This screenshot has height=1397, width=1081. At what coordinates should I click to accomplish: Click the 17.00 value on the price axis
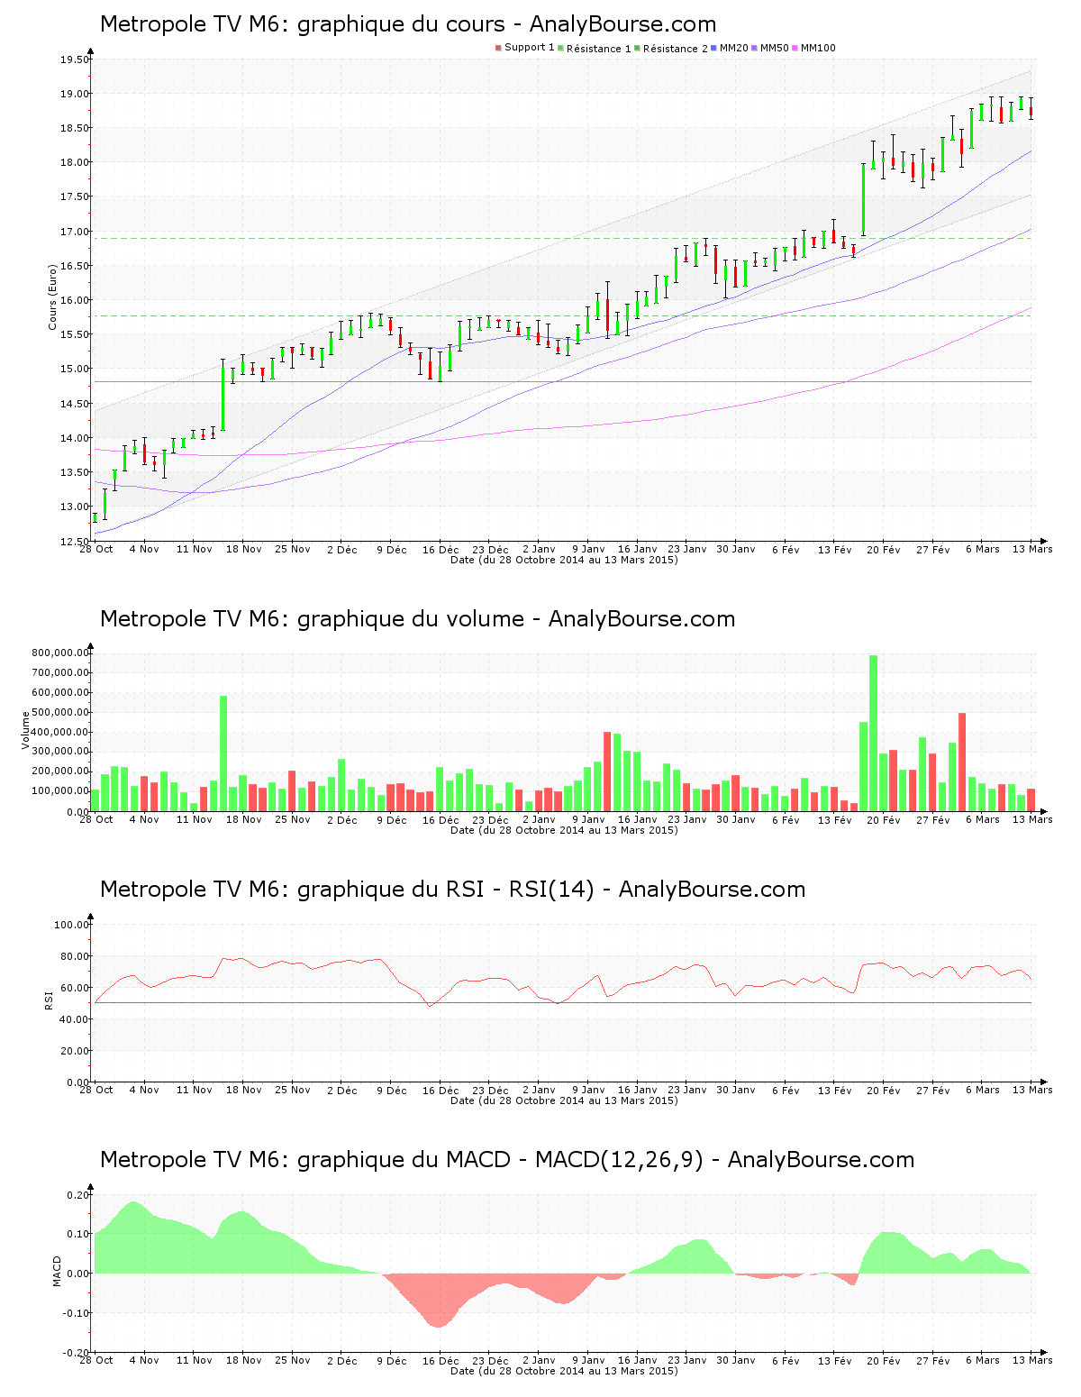pos(75,232)
